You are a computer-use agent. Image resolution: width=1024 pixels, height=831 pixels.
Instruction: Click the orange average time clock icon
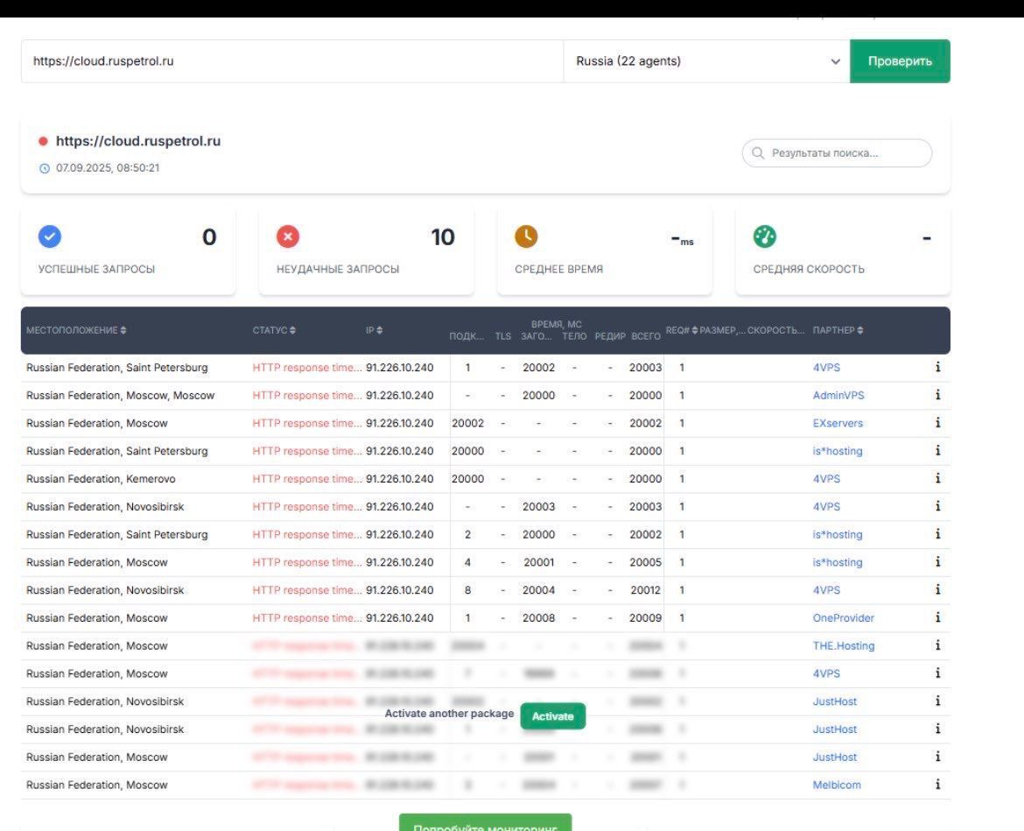click(526, 237)
